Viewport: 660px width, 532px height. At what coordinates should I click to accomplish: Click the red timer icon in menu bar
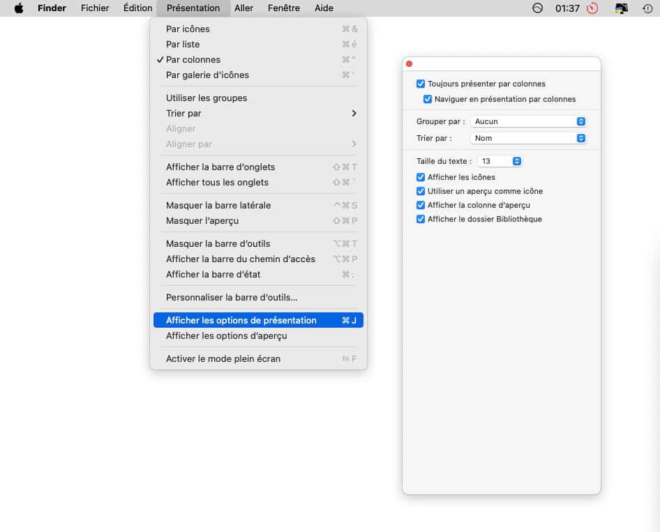592,8
